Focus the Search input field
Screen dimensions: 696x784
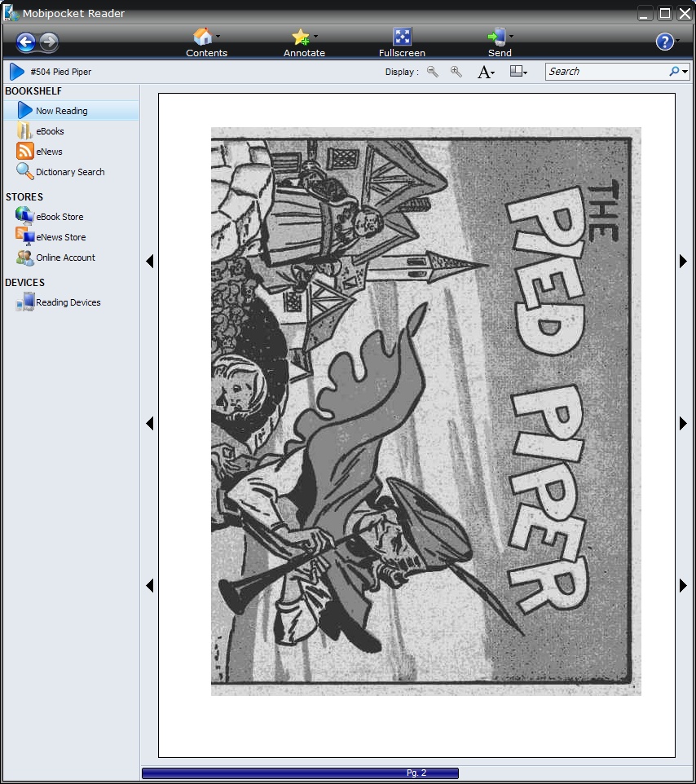coord(607,72)
